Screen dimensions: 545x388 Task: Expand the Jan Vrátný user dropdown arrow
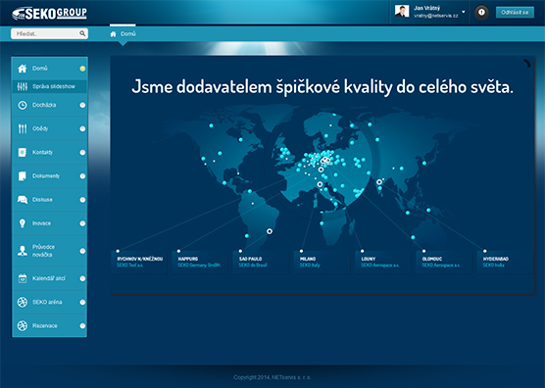pyautogui.click(x=464, y=12)
